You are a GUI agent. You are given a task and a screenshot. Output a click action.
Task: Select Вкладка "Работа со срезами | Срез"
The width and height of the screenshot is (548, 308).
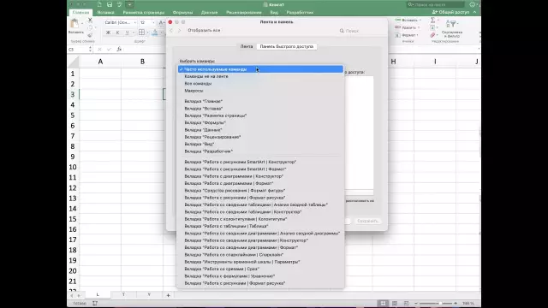[260, 269]
